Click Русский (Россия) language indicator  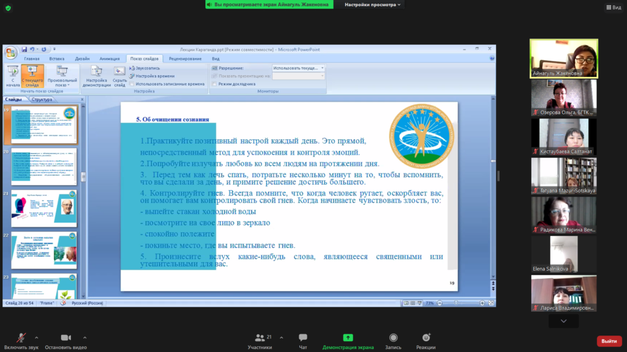coord(87,303)
